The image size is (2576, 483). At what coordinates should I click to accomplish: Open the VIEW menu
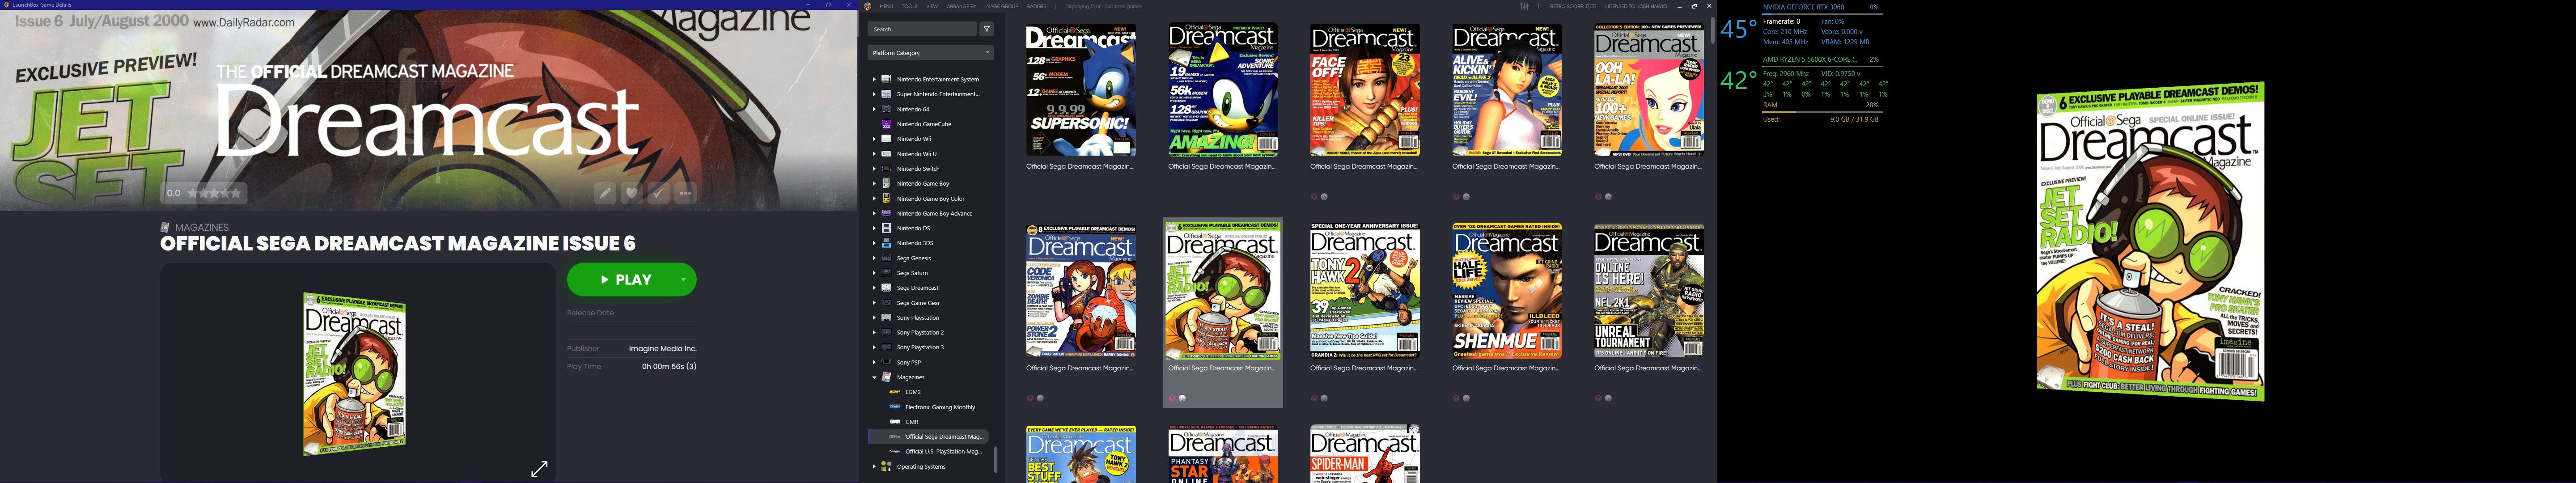pyautogui.click(x=932, y=6)
